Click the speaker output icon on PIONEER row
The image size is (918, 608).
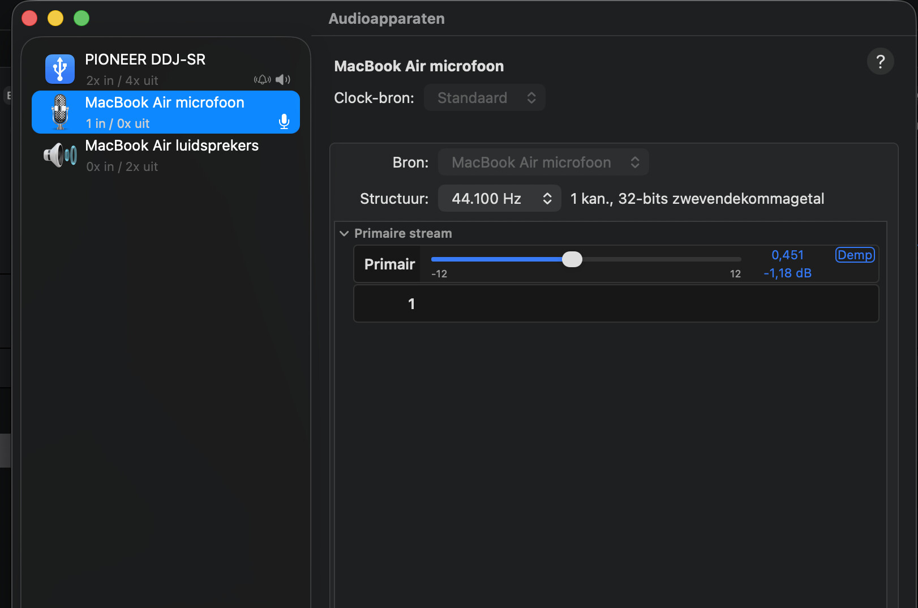point(283,80)
